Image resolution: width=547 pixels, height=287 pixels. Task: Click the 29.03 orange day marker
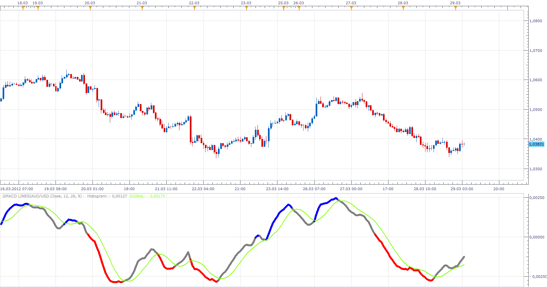click(x=456, y=8)
